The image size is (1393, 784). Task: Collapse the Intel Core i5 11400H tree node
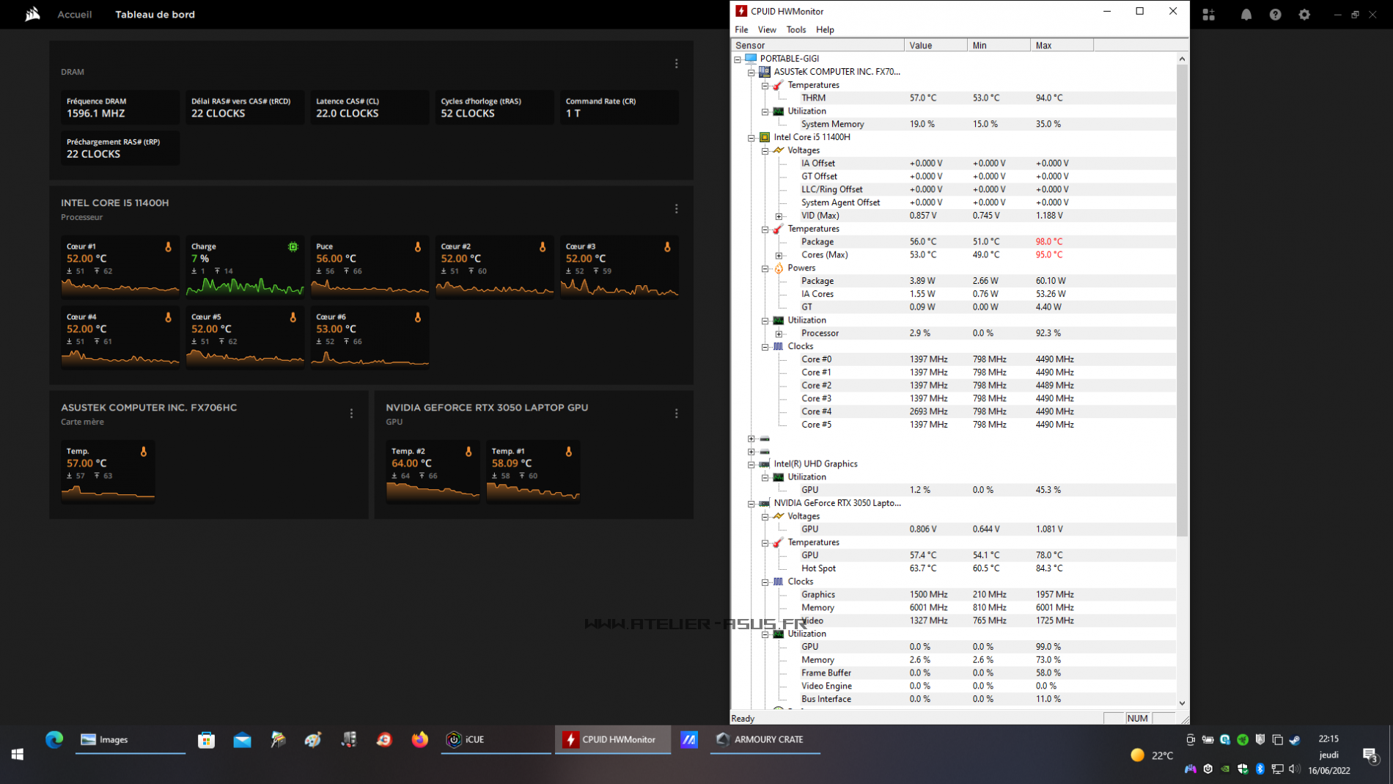click(751, 138)
